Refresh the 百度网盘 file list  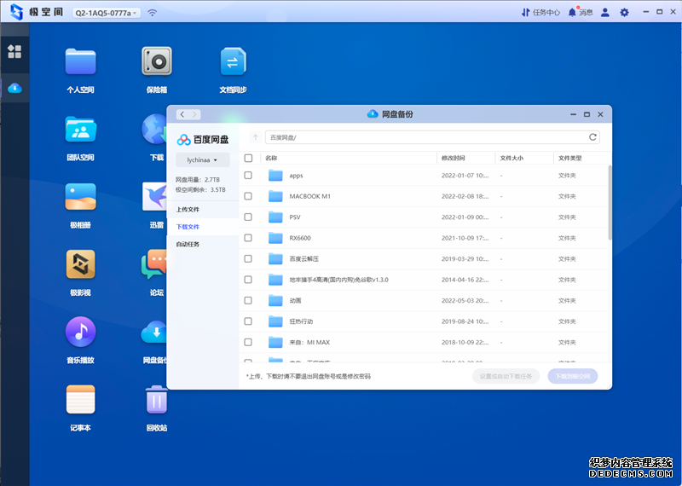click(592, 137)
